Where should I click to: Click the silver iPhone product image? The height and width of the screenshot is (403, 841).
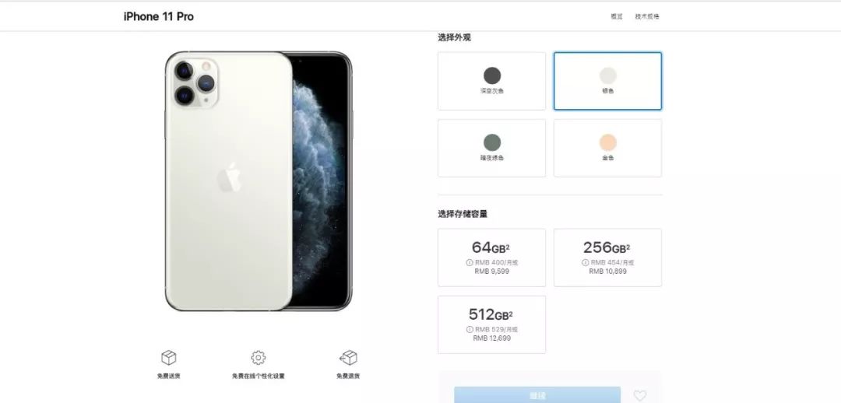click(x=258, y=181)
